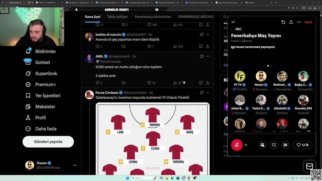Bookmark ANIL's post
The image size is (322, 181).
(x=201, y=83)
